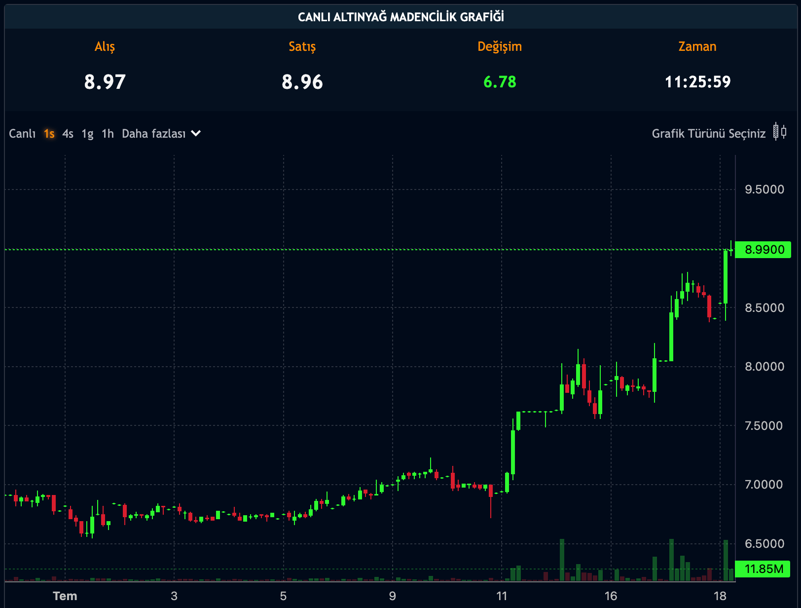The width and height of the screenshot is (801, 608).
Task: Click the date axis label 3
Action: click(x=174, y=596)
